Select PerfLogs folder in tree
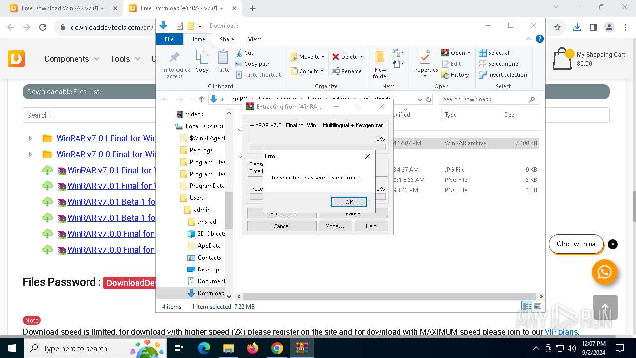This screenshot has width=636, height=358. pyautogui.click(x=201, y=150)
